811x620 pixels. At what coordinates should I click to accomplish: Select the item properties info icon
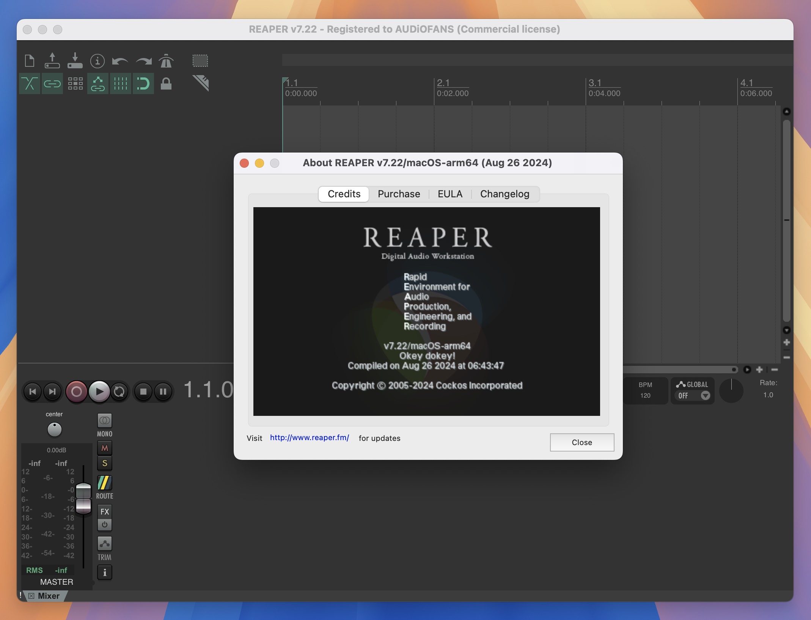pos(97,60)
